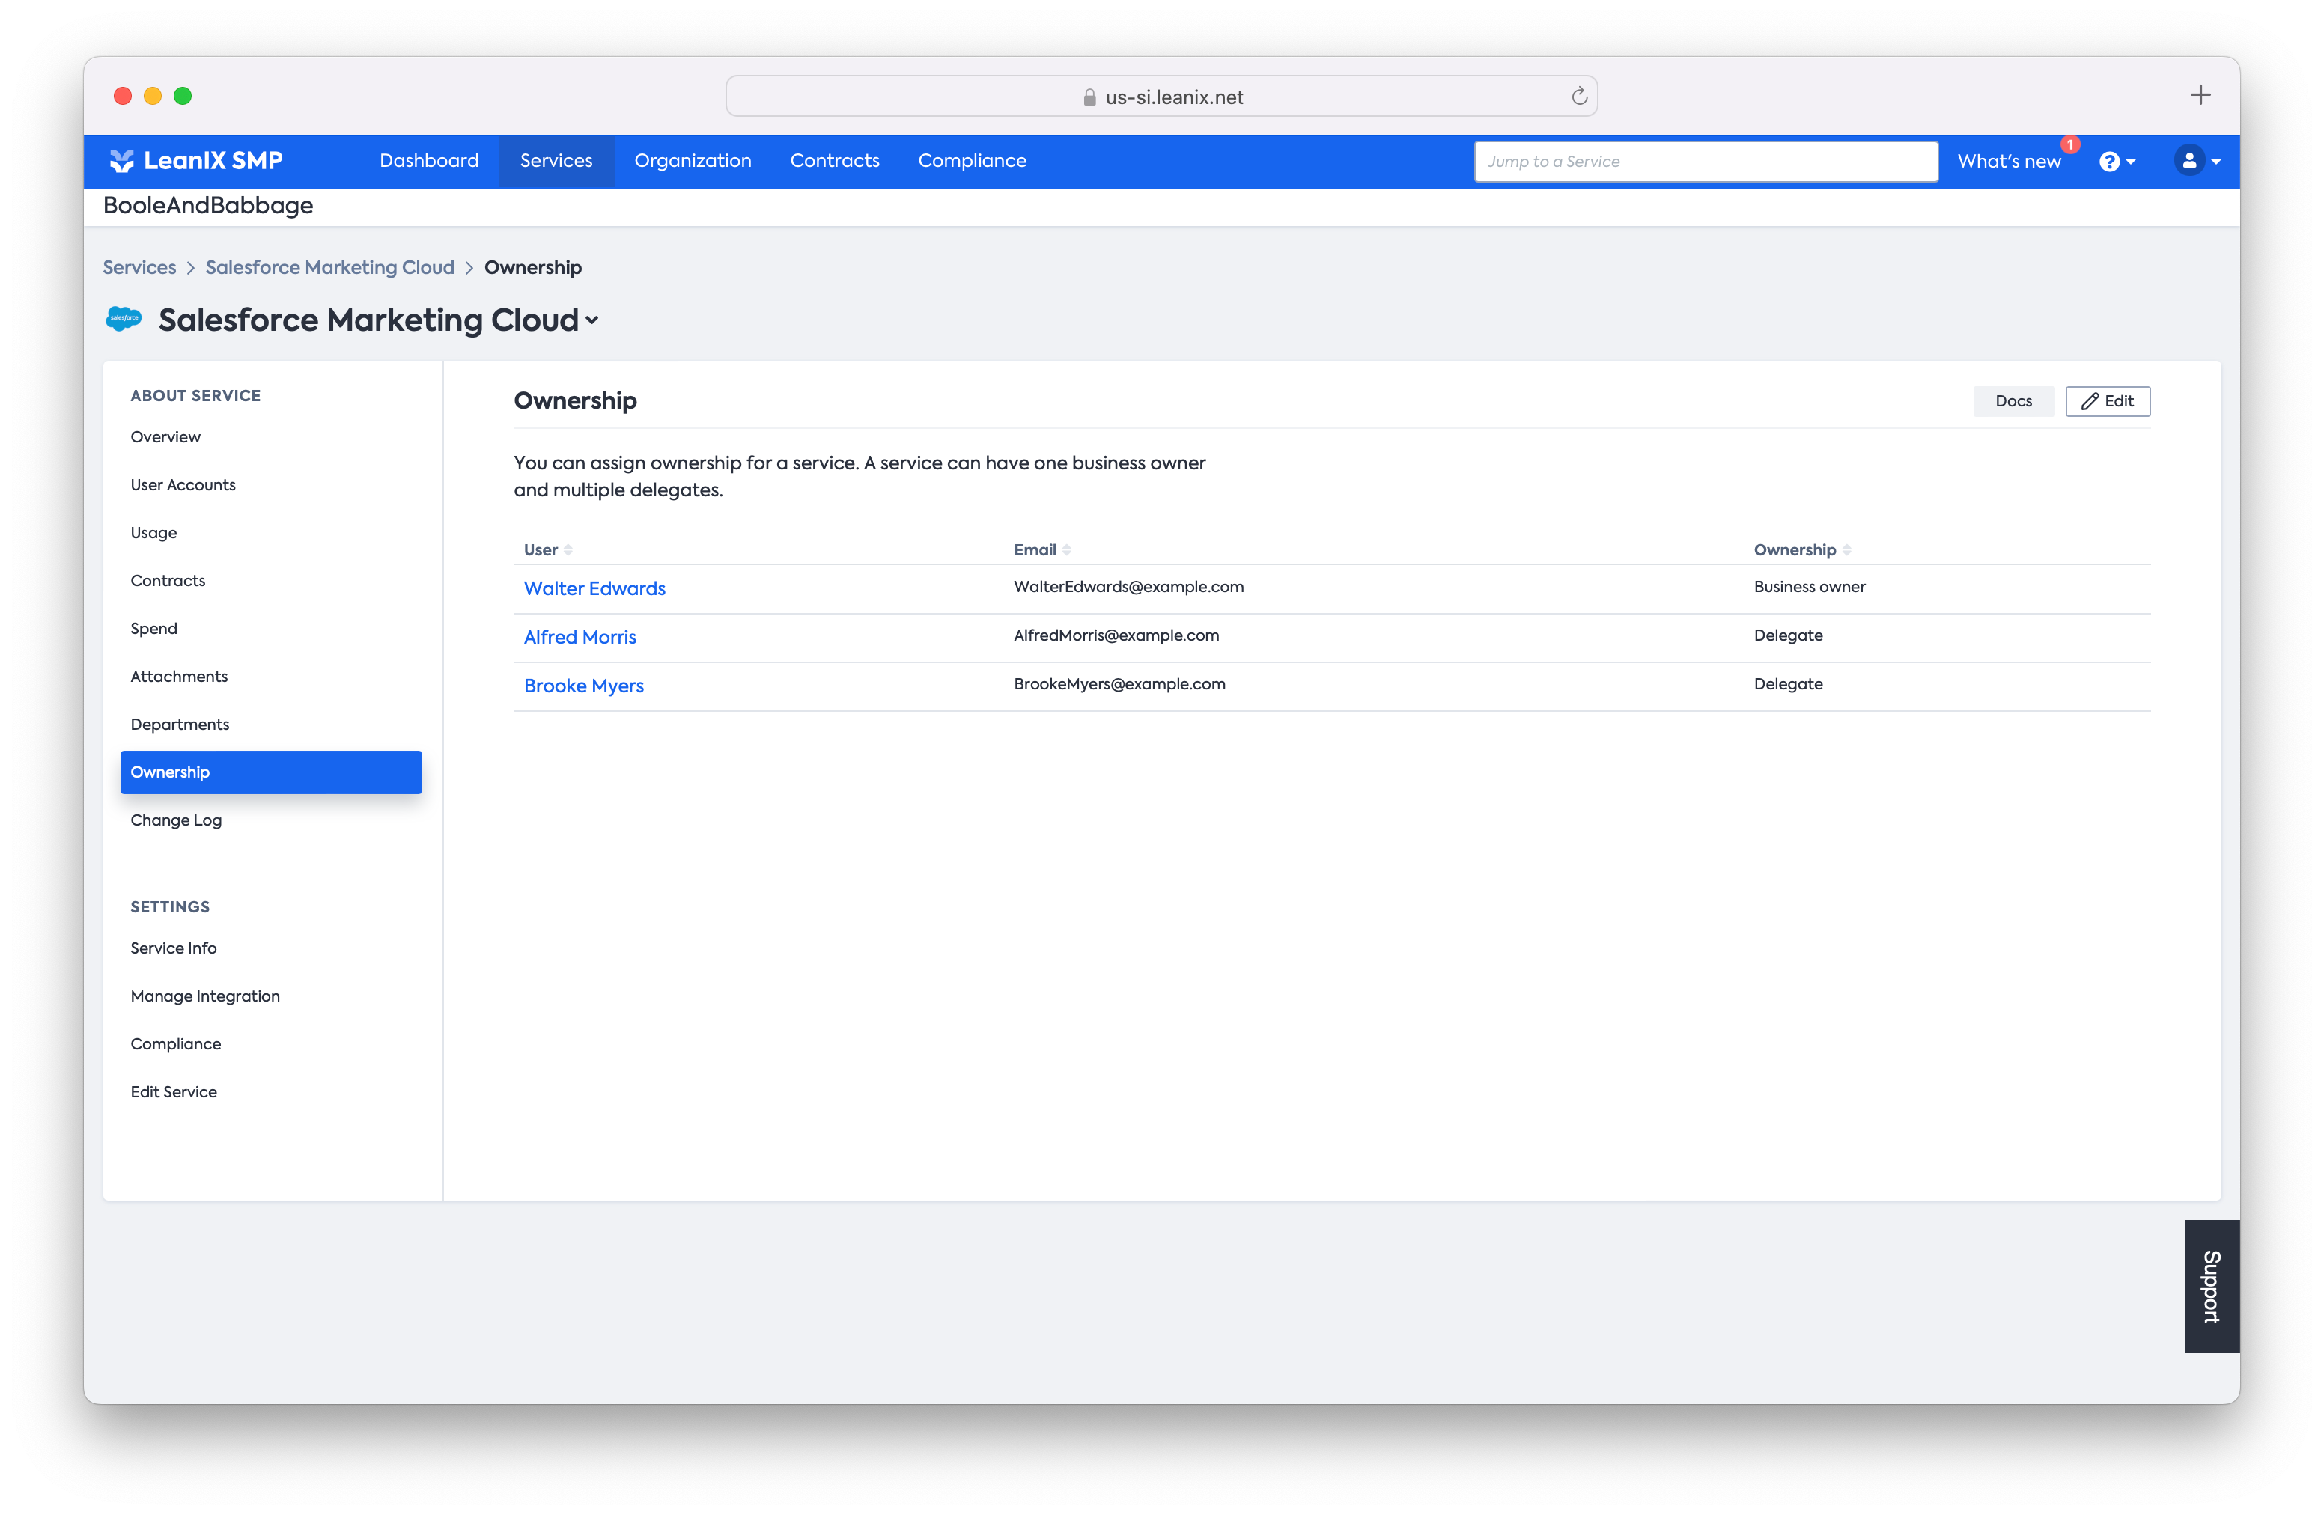2324x1515 pixels.
Task: Open Salesforce Marketing Cloud breadcrumb link
Action: (x=329, y=267)
